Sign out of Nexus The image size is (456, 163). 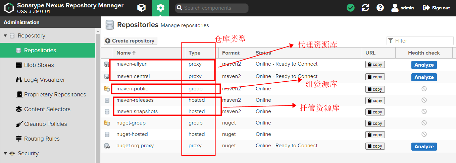[436, 8]
